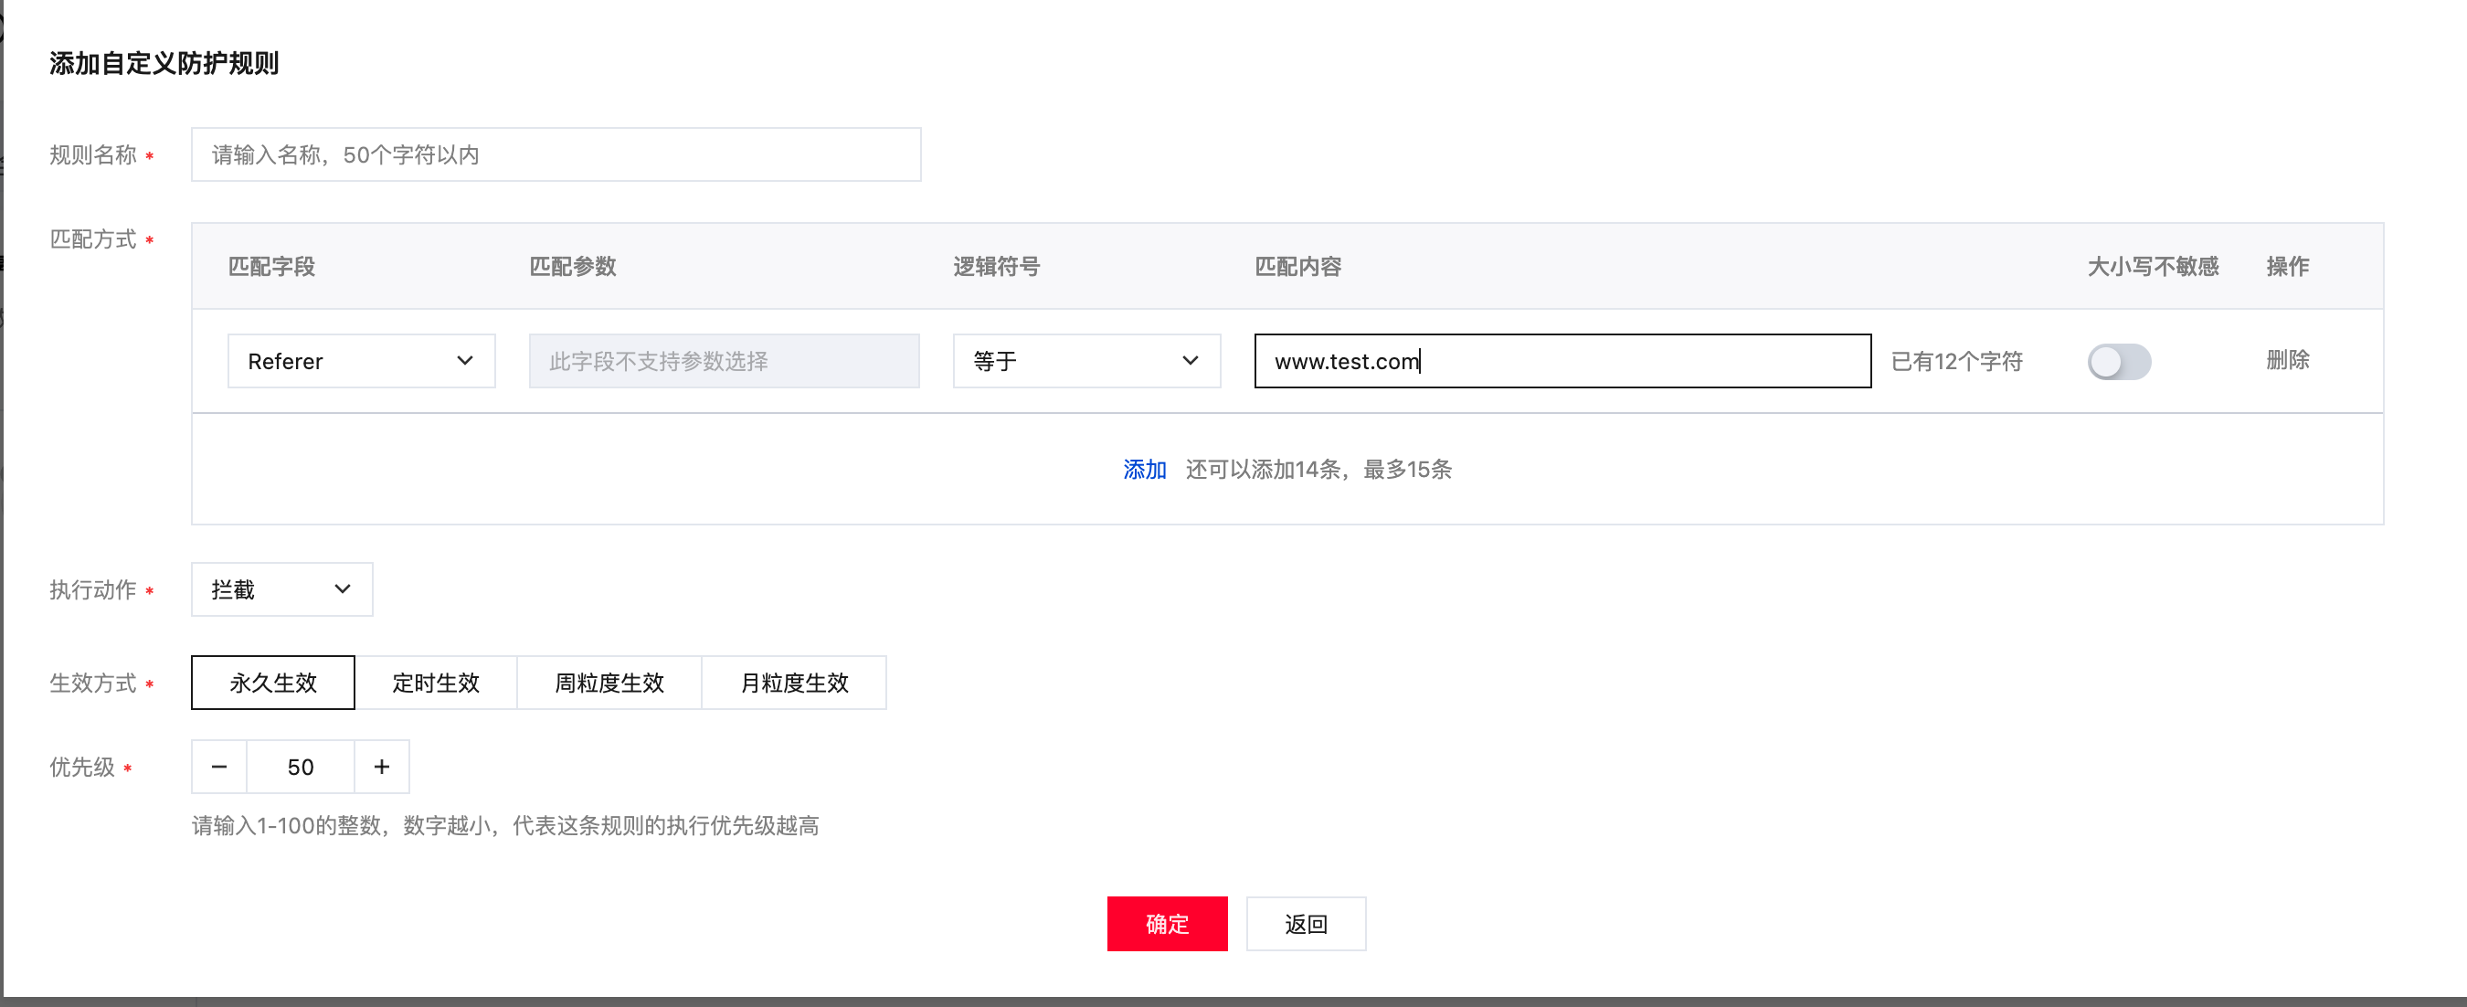Open the 等于 logic operator dropdown
Viewport: 2467px width, 1007px height.
(x=1086, y=360)
